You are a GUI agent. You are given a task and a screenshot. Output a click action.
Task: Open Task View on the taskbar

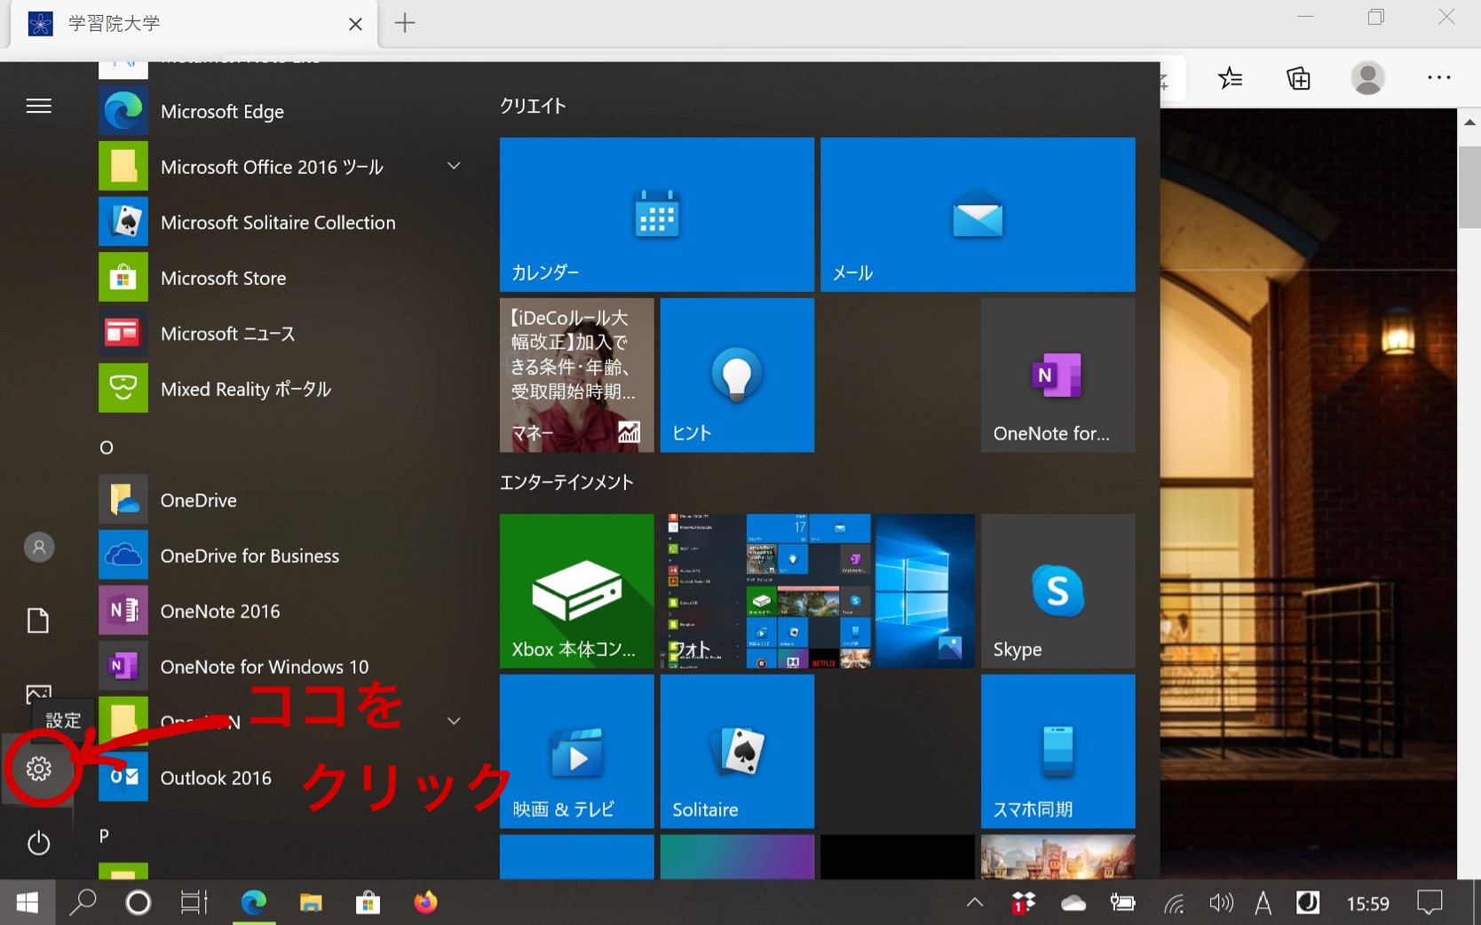pyautogui.click(x=194, y=903)
